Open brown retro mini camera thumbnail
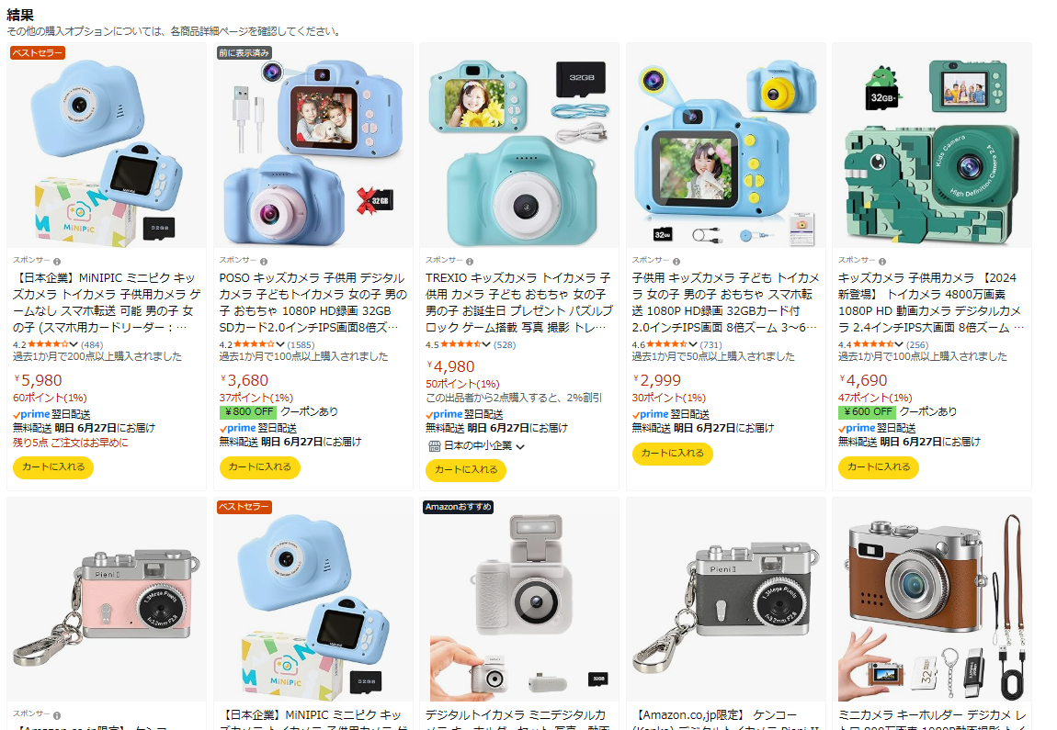The image size is (1057, 730). 932,600
